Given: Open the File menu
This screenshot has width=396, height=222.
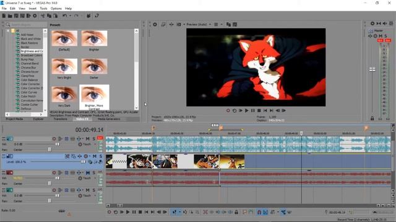Looking at the screenshot, I should tap(4, 8).
